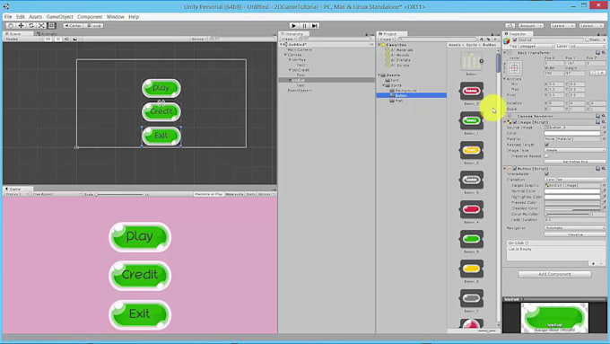
Task: Toggle the Local handle rotation button
Action: pyautogui.click(x=94, y=26)
